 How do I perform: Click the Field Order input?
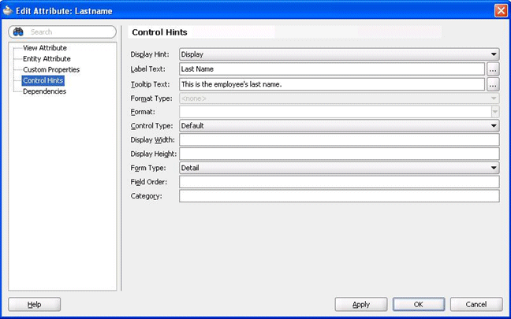[339, 182]
